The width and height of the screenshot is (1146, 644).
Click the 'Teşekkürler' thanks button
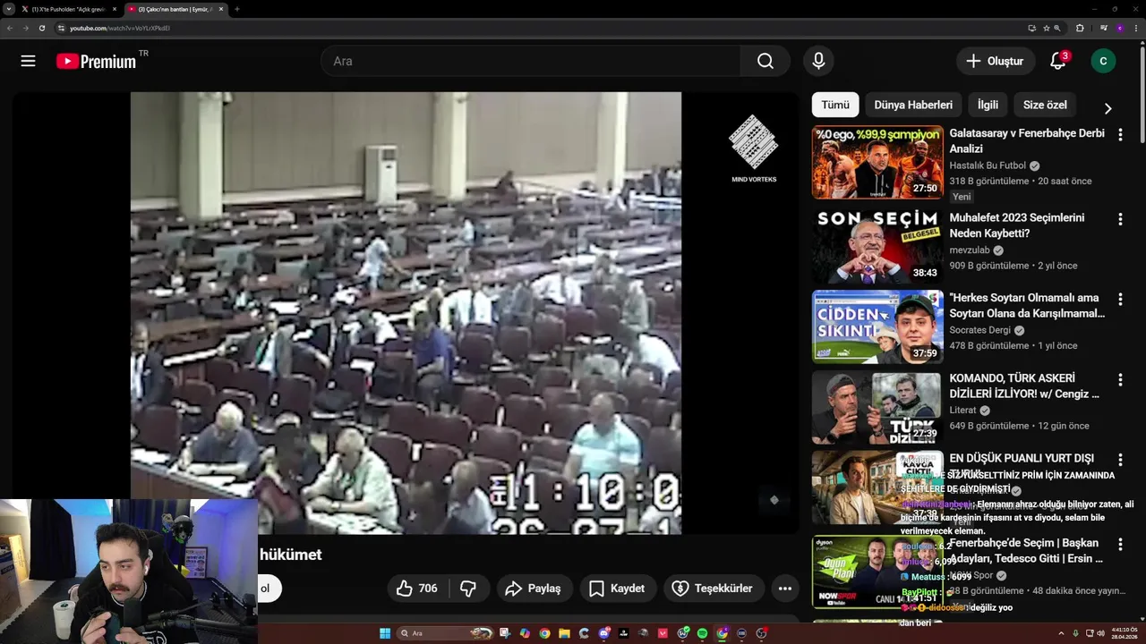[x=713, y=589]
